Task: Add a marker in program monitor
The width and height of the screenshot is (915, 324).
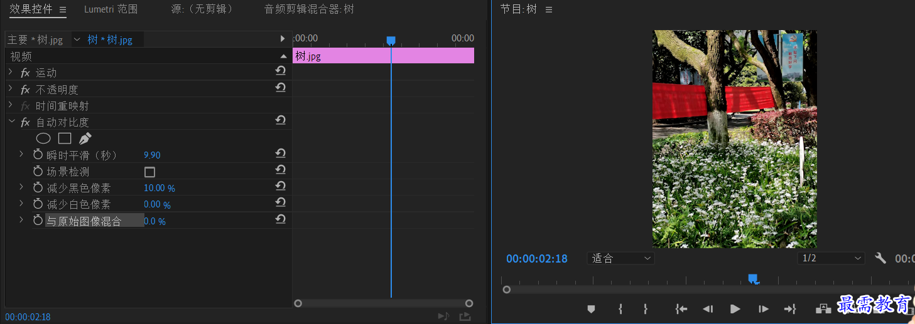Action: coord(591,309)
